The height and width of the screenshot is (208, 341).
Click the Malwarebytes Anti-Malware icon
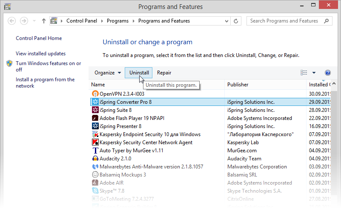coord(95,167)
